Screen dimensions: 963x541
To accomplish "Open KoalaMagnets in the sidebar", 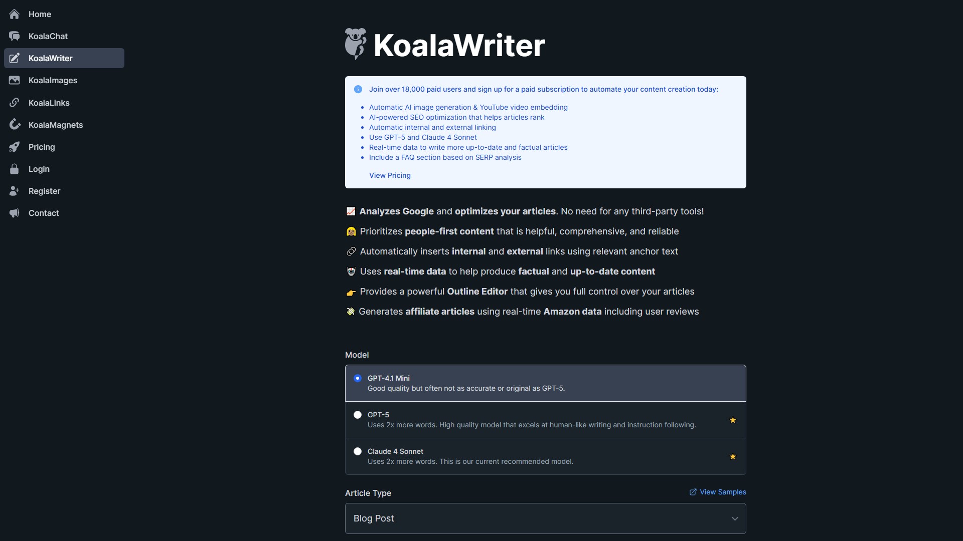I will click(x=15, y=125).
